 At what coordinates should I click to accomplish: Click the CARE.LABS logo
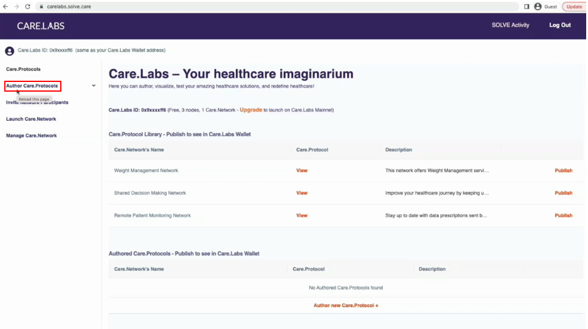[x=41, y=25]
